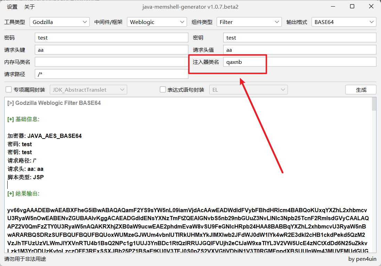The image size is (381, 266).
Task: Click the 请求头: aa: aa line
Action: 25,169
